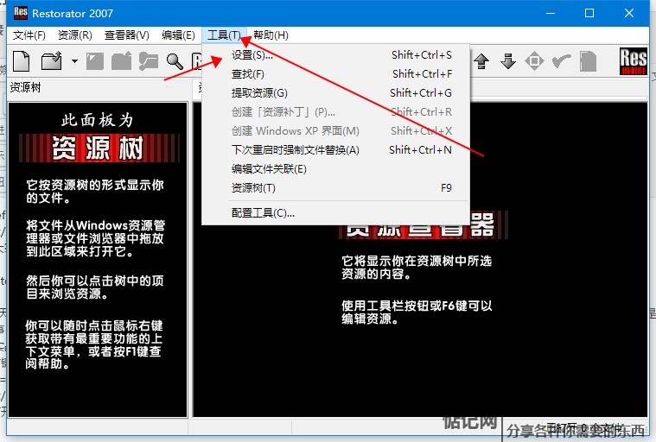This screenshot has width=656, height=442.
Task: Click the Open file toolbar icon
Action: [x=52, y=61]
